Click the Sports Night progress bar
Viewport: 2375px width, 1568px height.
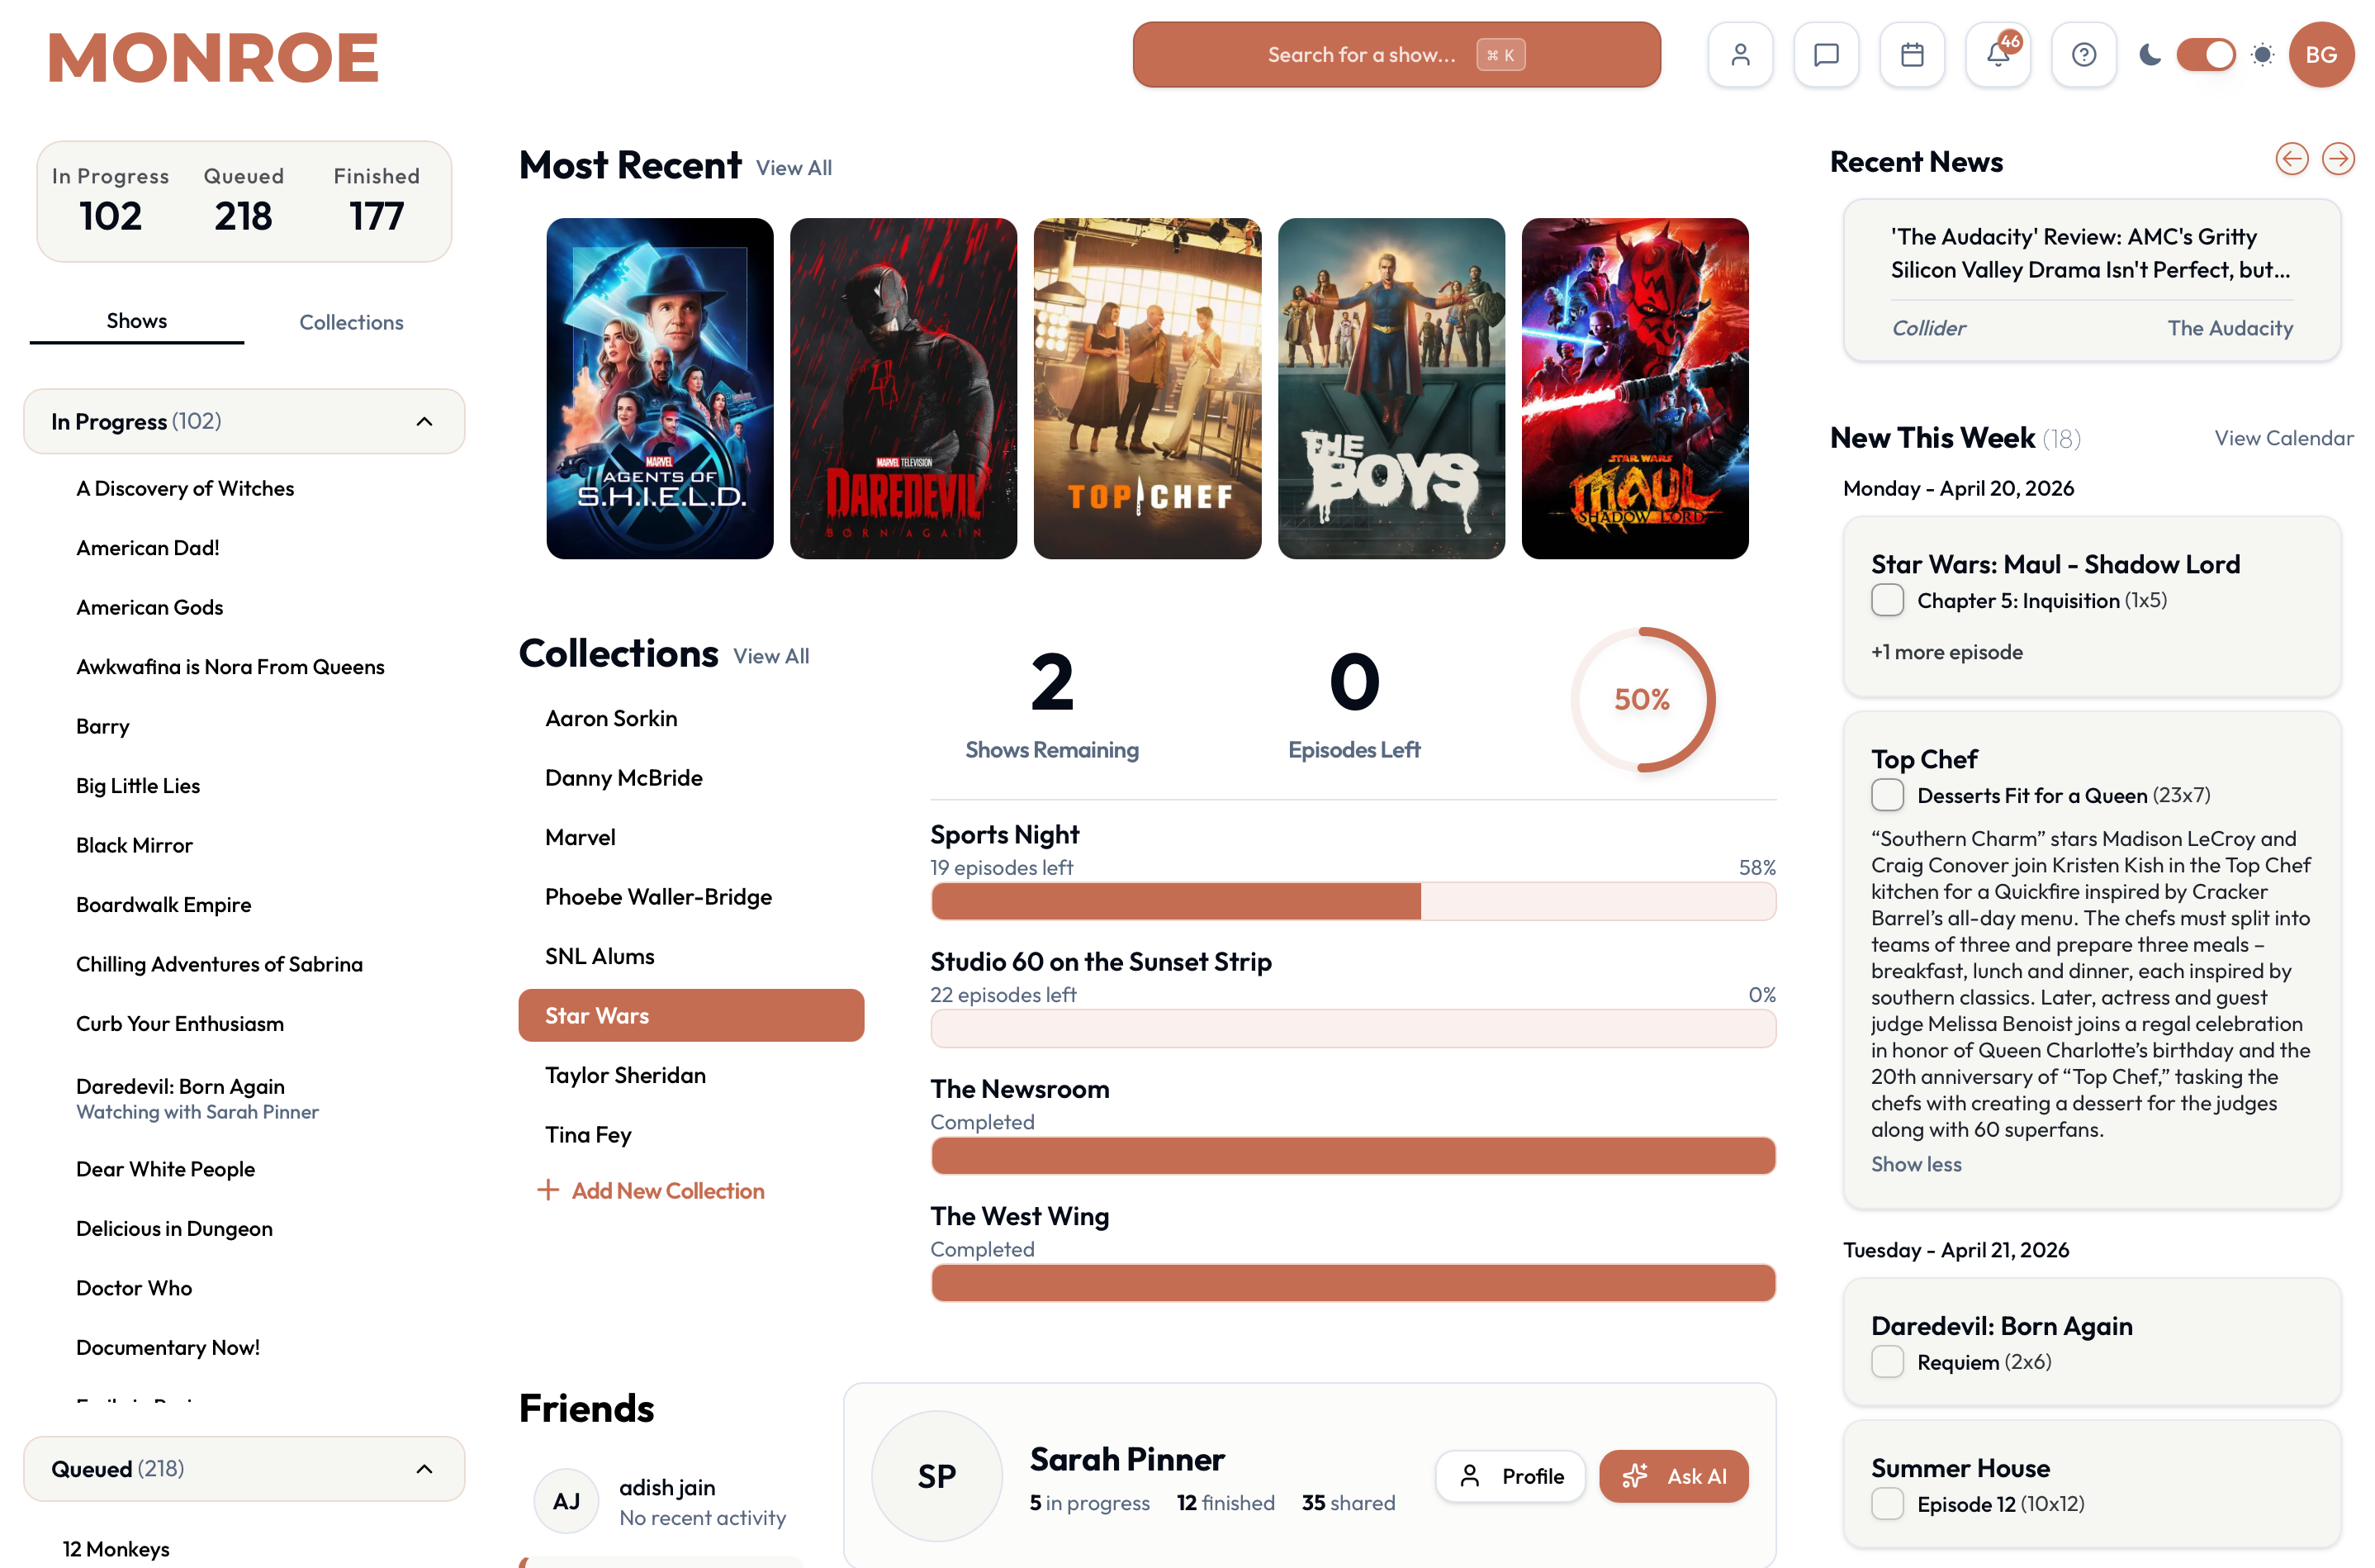pos(1353,901)
